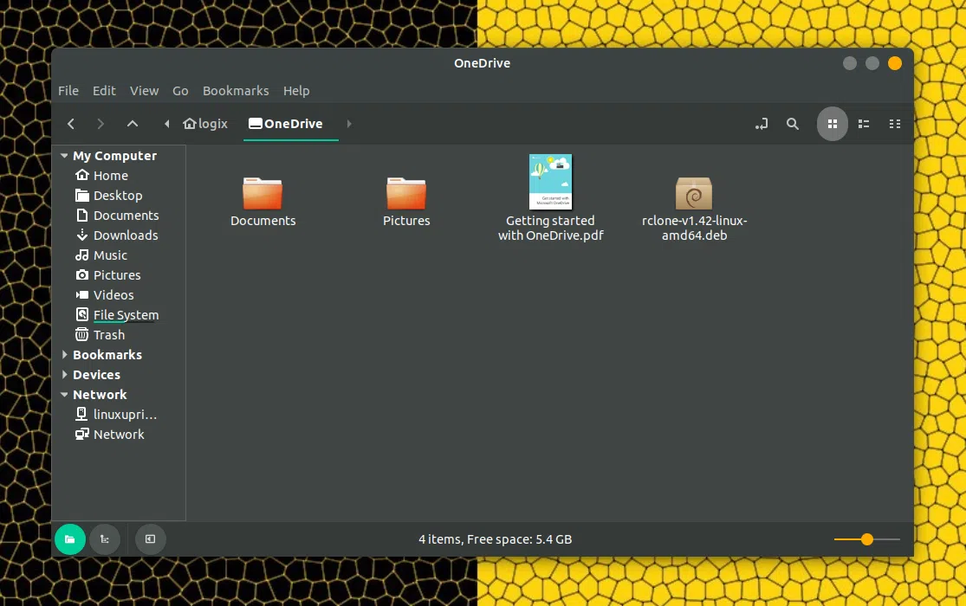Switch to list view
The width and height of the screenshot is (966, 606).
(x=864, y=124)
